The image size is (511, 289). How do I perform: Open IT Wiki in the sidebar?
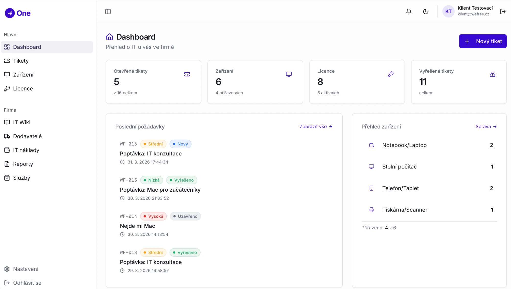tap(47, 122)
